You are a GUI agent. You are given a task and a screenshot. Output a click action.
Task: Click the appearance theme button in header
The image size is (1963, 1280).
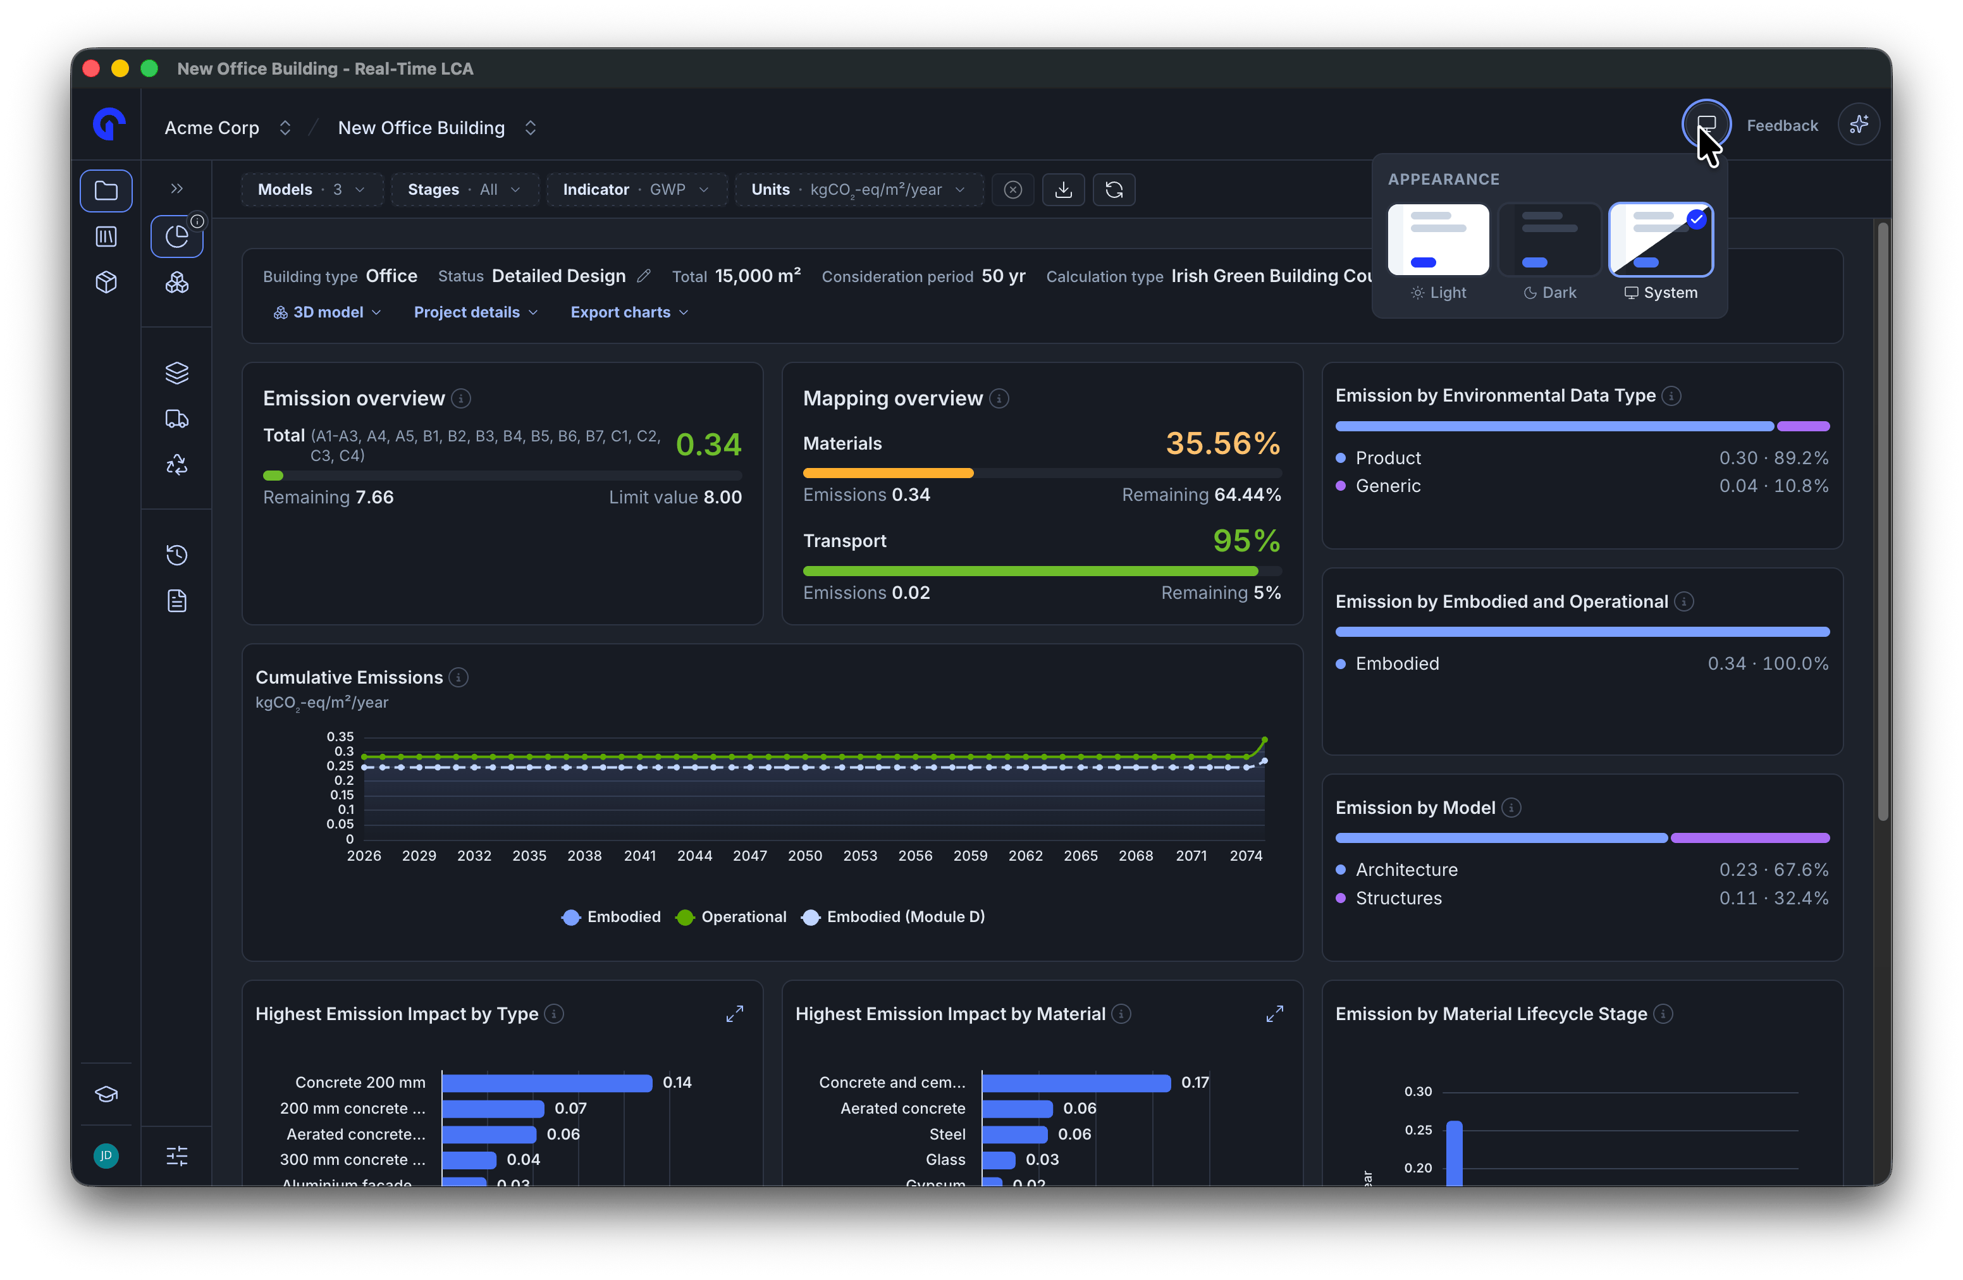pyautogui.click(x=1706, y=125)
